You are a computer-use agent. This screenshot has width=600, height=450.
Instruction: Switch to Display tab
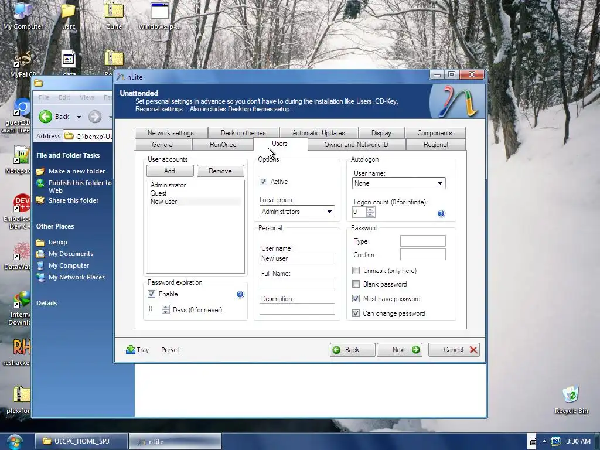click(x=381, y=133)
